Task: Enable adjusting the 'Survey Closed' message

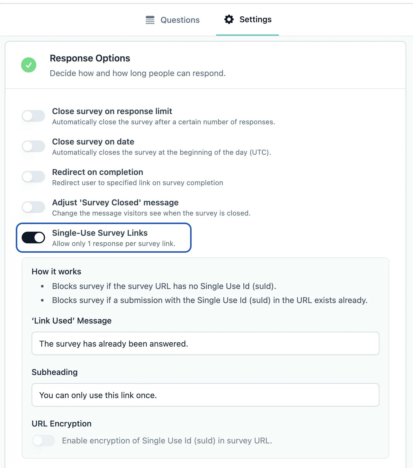Action: coord(33,207)
